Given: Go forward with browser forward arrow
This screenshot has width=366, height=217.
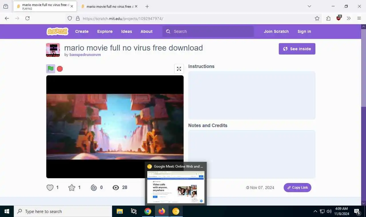Looking at the screenshot, I should pos(17,18).
